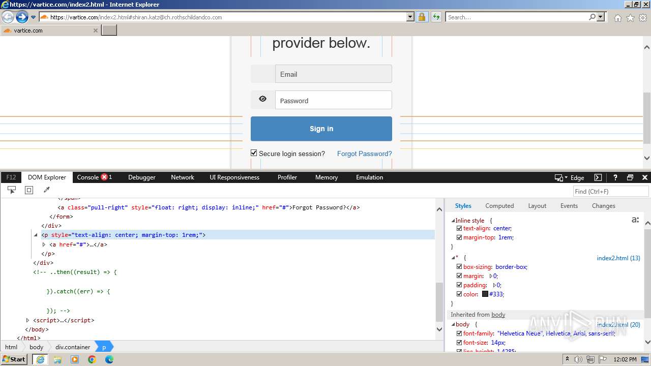Open the search provider dropdown arrow
This screenshot has width=651, height=366.
click(601, 17)
